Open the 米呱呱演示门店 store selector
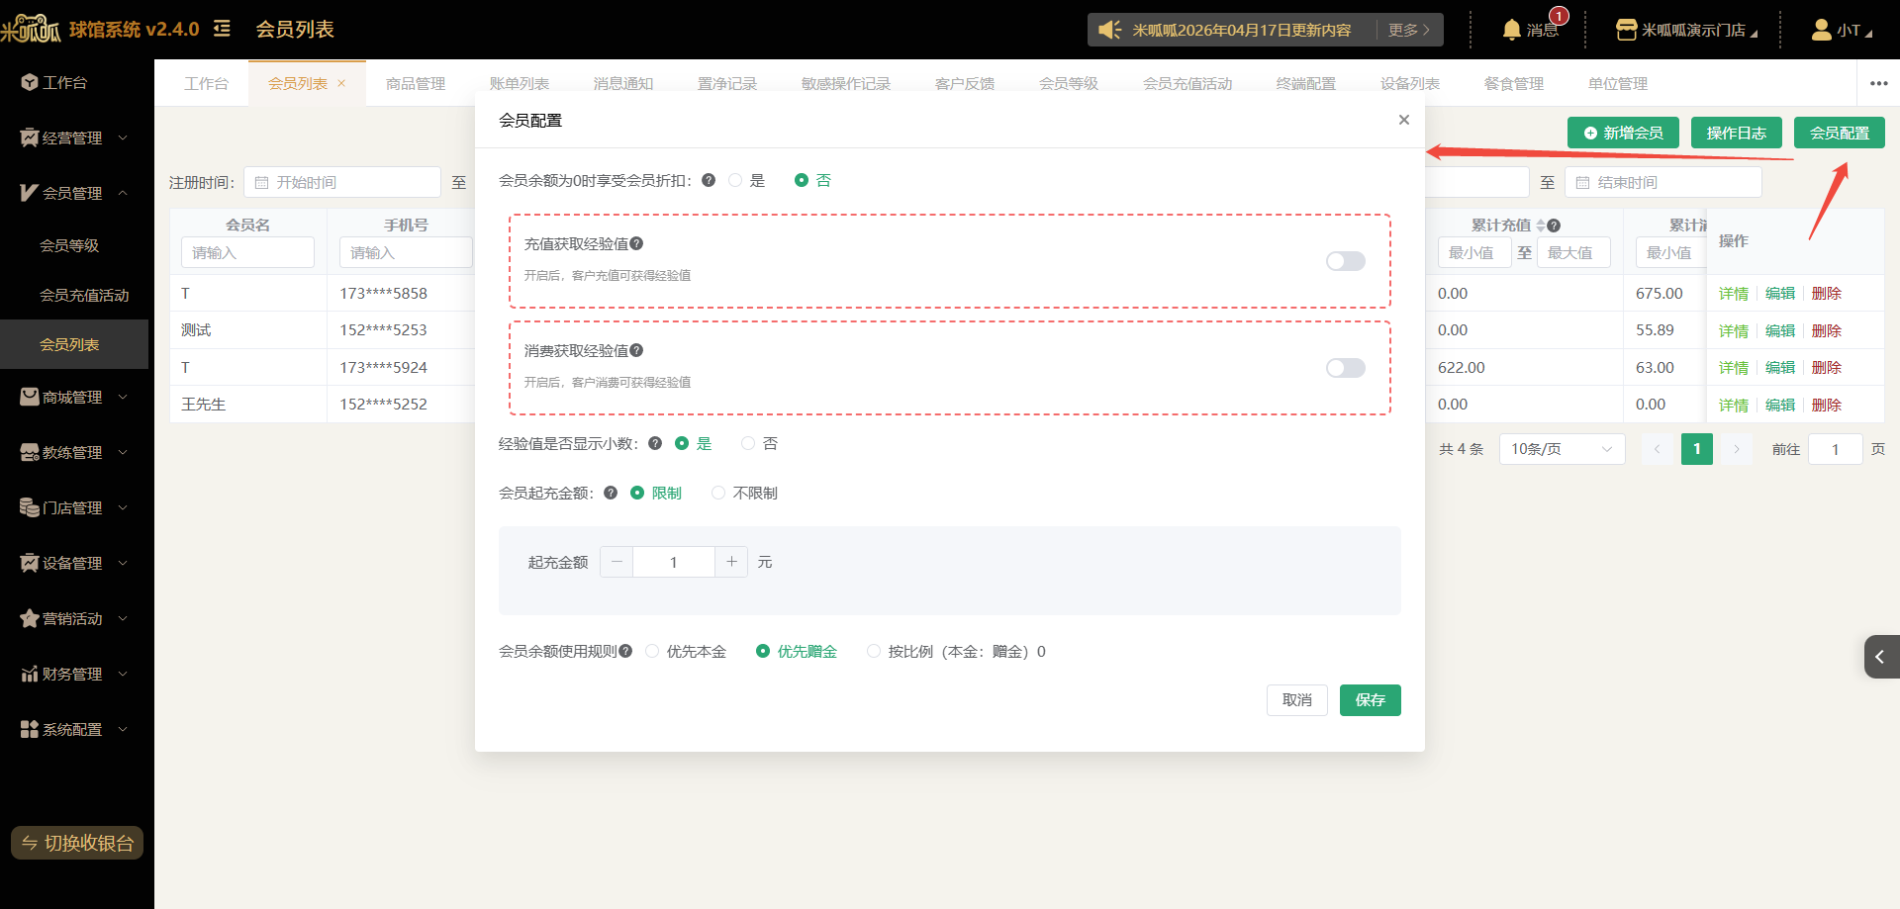 [x=1686, y=30]
